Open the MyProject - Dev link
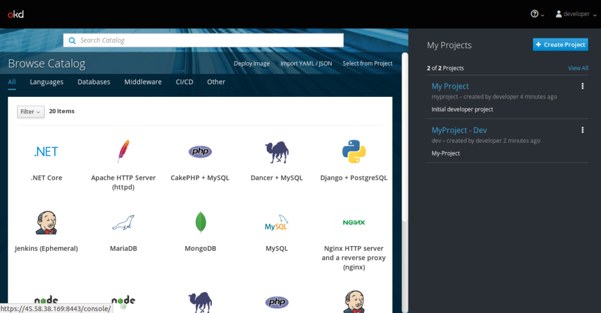The width and height of the screenshot is (601, 313). [x=459, y=130]
